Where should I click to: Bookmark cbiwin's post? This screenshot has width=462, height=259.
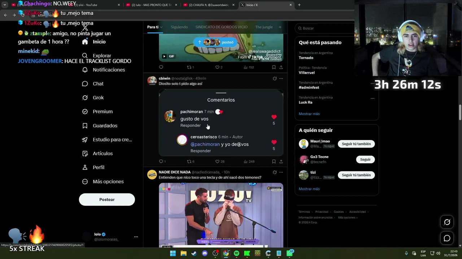pyautogui.click(x=274, y=162)
